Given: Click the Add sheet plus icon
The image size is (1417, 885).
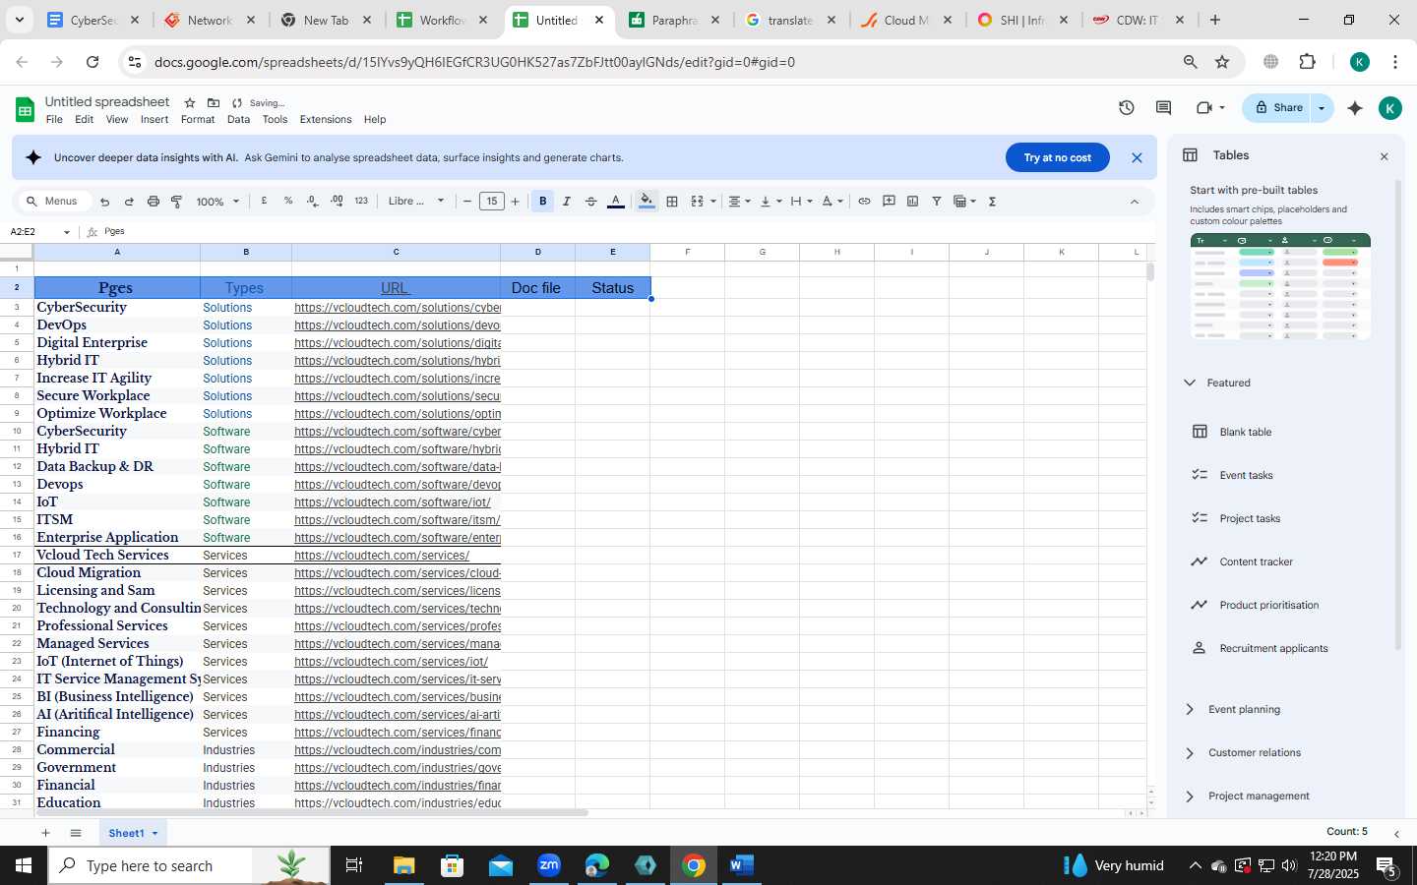Looking at the screenshot, I should click(x=45, y=833).
